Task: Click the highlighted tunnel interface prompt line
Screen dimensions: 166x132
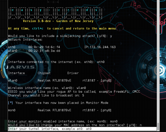Action: (x=82, y=129)
